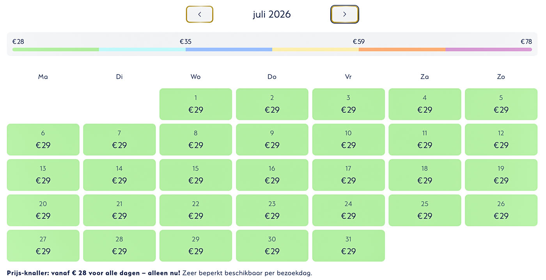546x280 pixels.
Task: Book Saturday July 11
Action: point(425,140)
